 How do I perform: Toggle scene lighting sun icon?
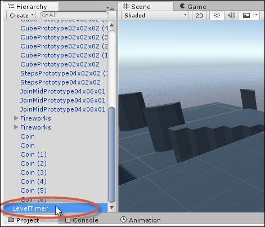tap(217, 15)
